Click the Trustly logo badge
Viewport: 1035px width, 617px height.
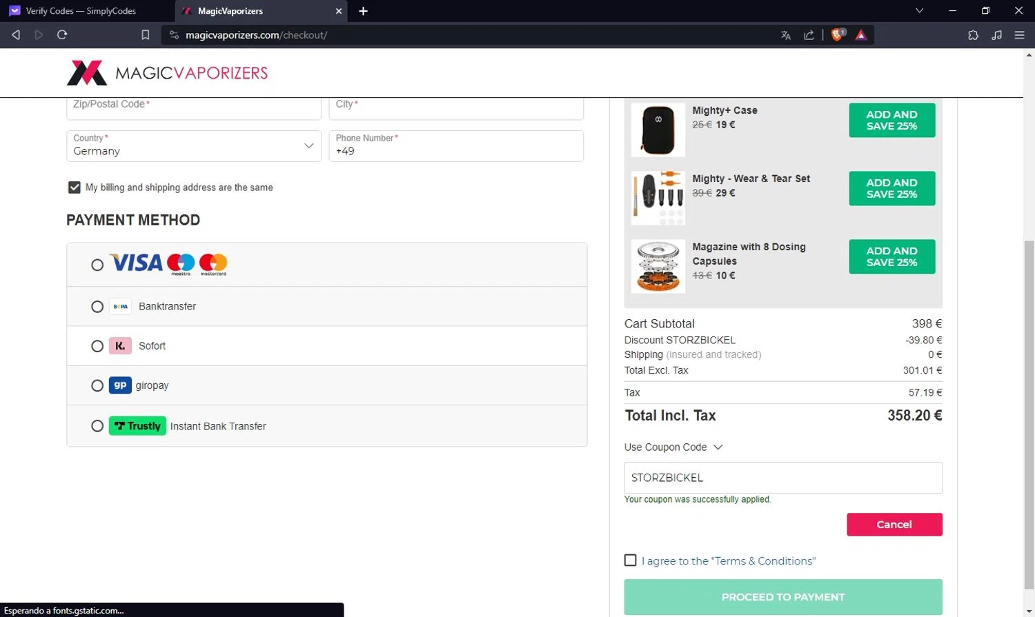click(137, 426)
